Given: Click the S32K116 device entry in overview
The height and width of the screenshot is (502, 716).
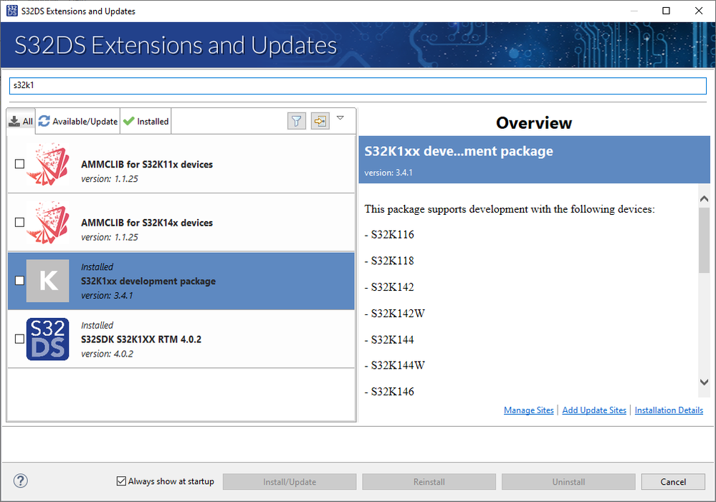Looking at the screenshot, I should [389, 235].
